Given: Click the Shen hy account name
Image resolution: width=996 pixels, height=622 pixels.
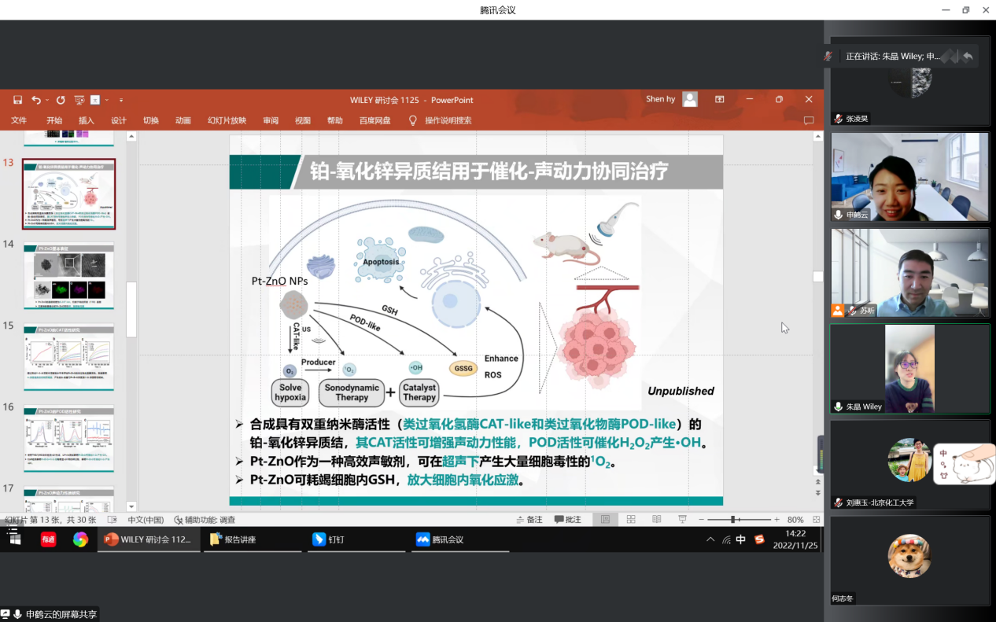Looking at the screenshot, I should (661, 99).
